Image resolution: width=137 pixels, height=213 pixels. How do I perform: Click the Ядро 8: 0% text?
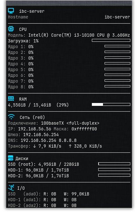click(21, 87)
